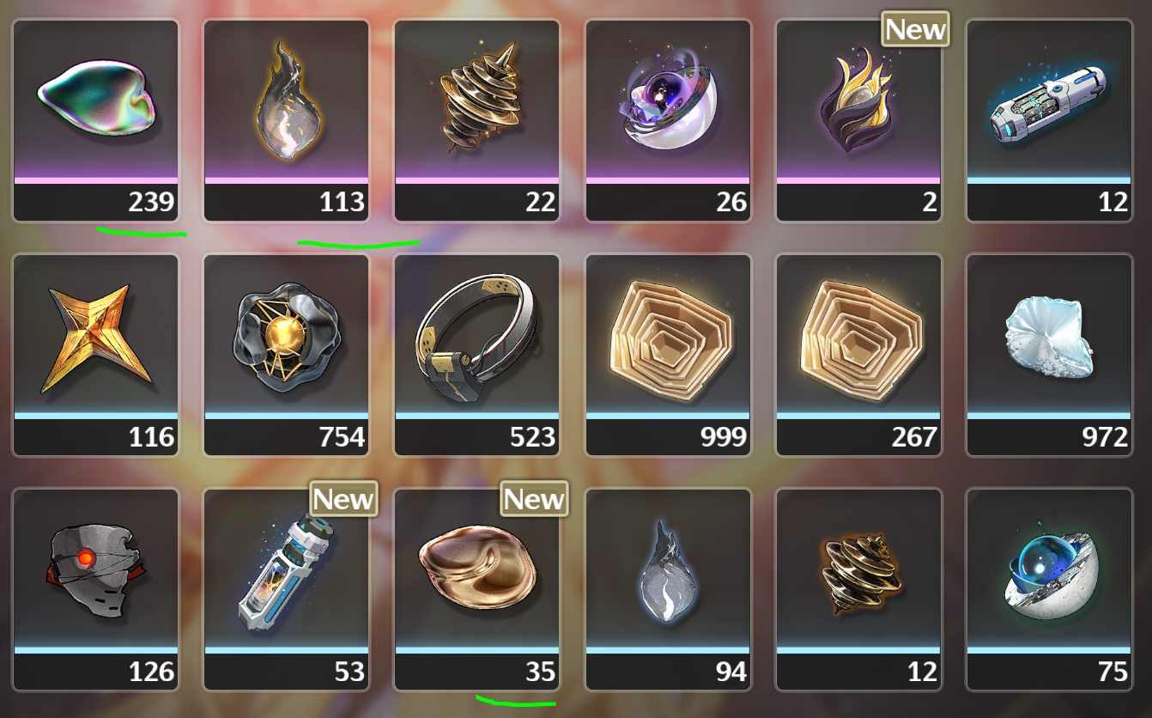This screenshot has height=718, width=1152.
Task: Pick the metal ring collar item with 523
Action: tap(477, 355)
